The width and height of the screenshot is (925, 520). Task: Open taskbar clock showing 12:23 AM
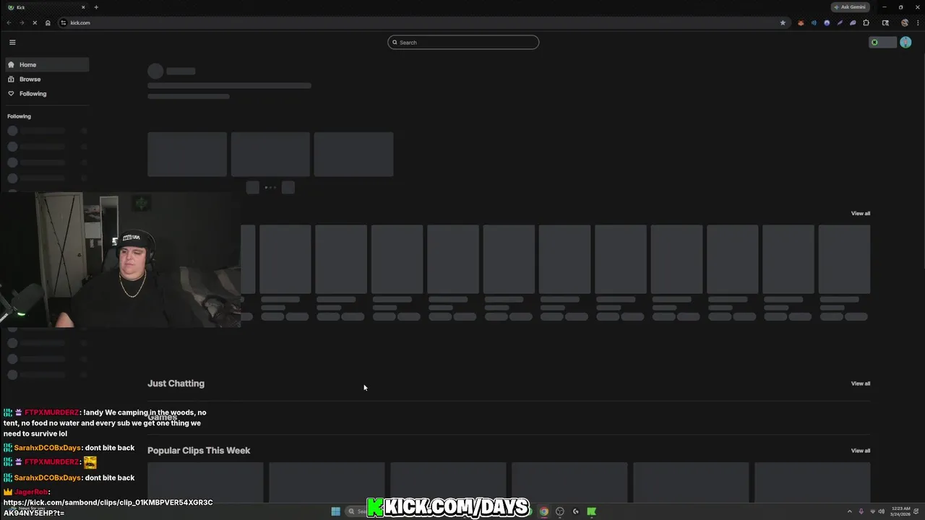[901, 511]
